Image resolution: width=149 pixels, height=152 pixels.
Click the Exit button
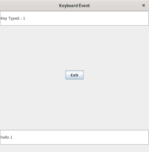coord(74,75)
